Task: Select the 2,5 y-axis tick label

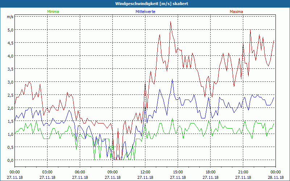Action: tap(10, 95)
